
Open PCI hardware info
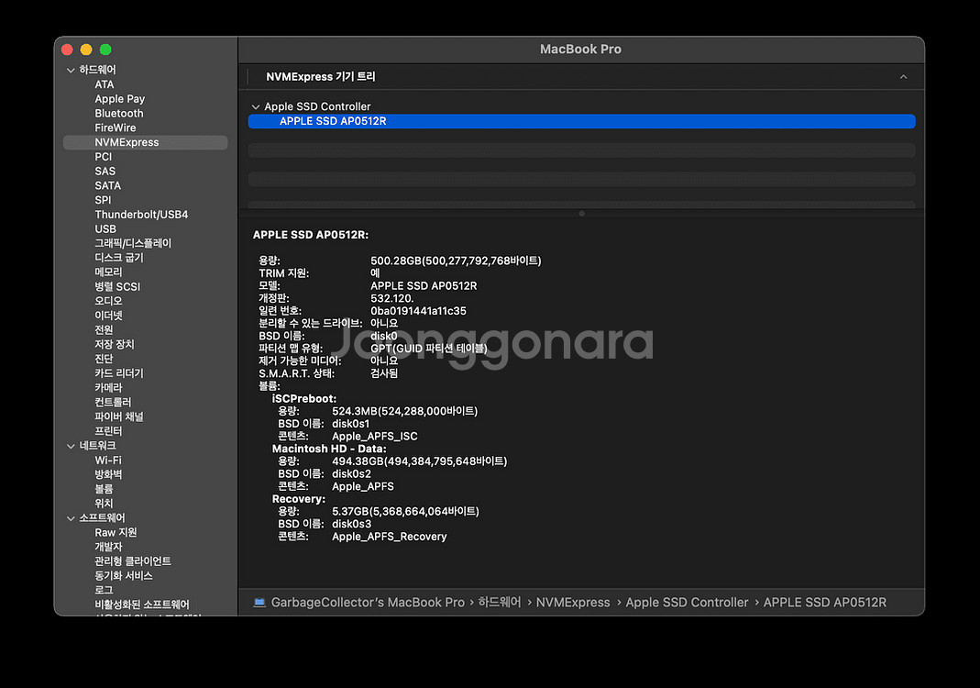point(103,157)
